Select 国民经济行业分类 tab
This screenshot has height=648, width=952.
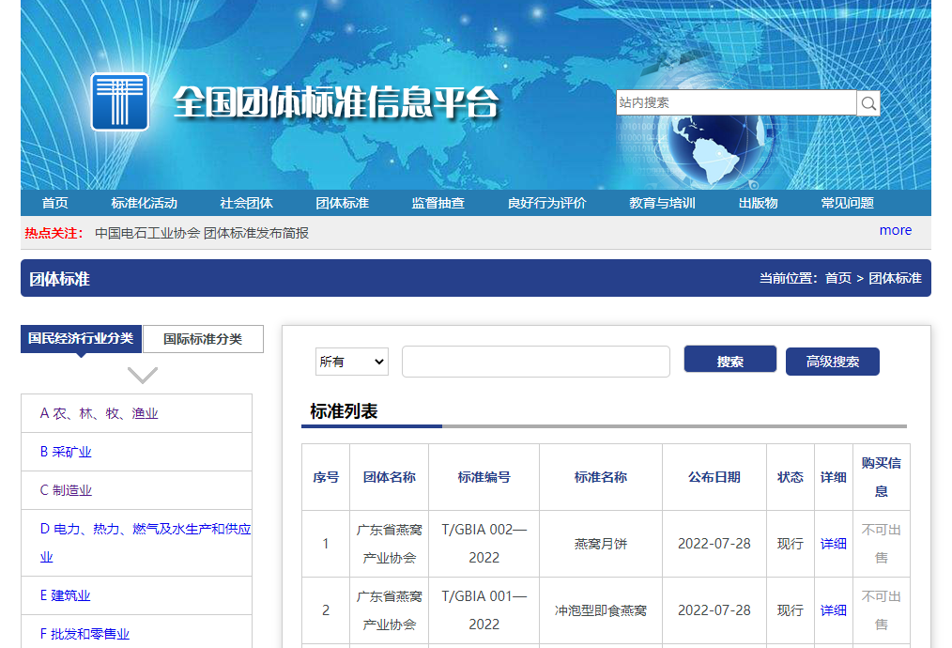point(81,339)
